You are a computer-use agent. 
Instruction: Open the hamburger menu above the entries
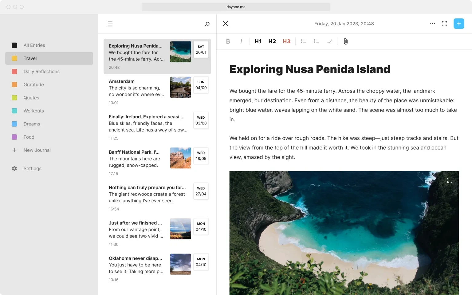pos(110,24)
